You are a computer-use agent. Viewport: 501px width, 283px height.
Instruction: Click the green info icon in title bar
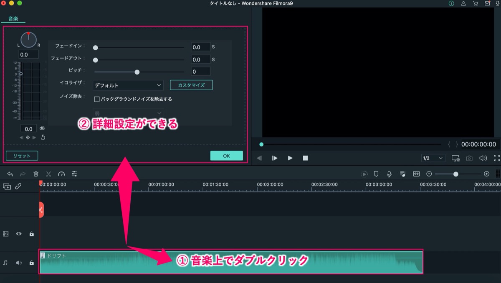tap(451, 3)
